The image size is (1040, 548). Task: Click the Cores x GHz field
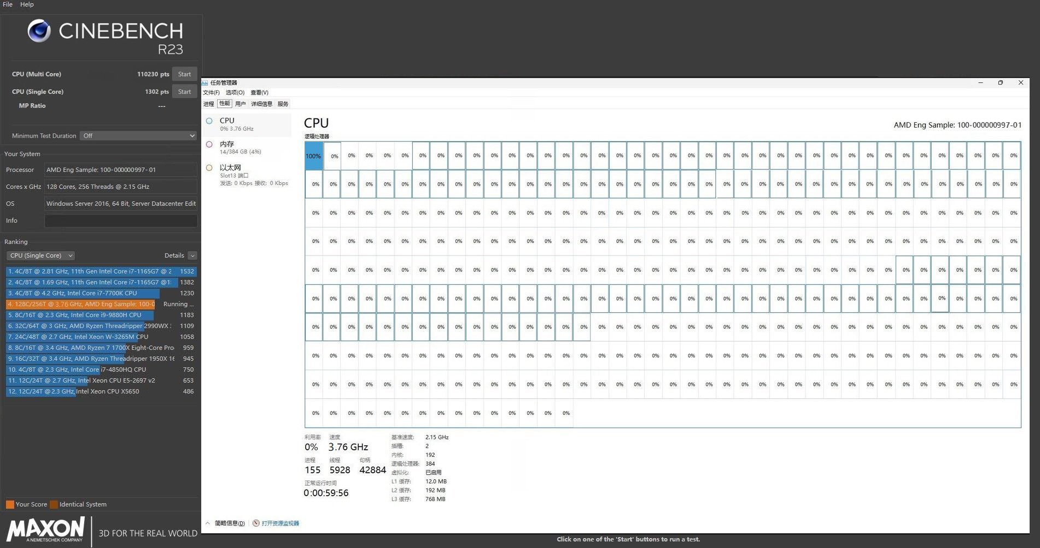(x=120, y=187)
